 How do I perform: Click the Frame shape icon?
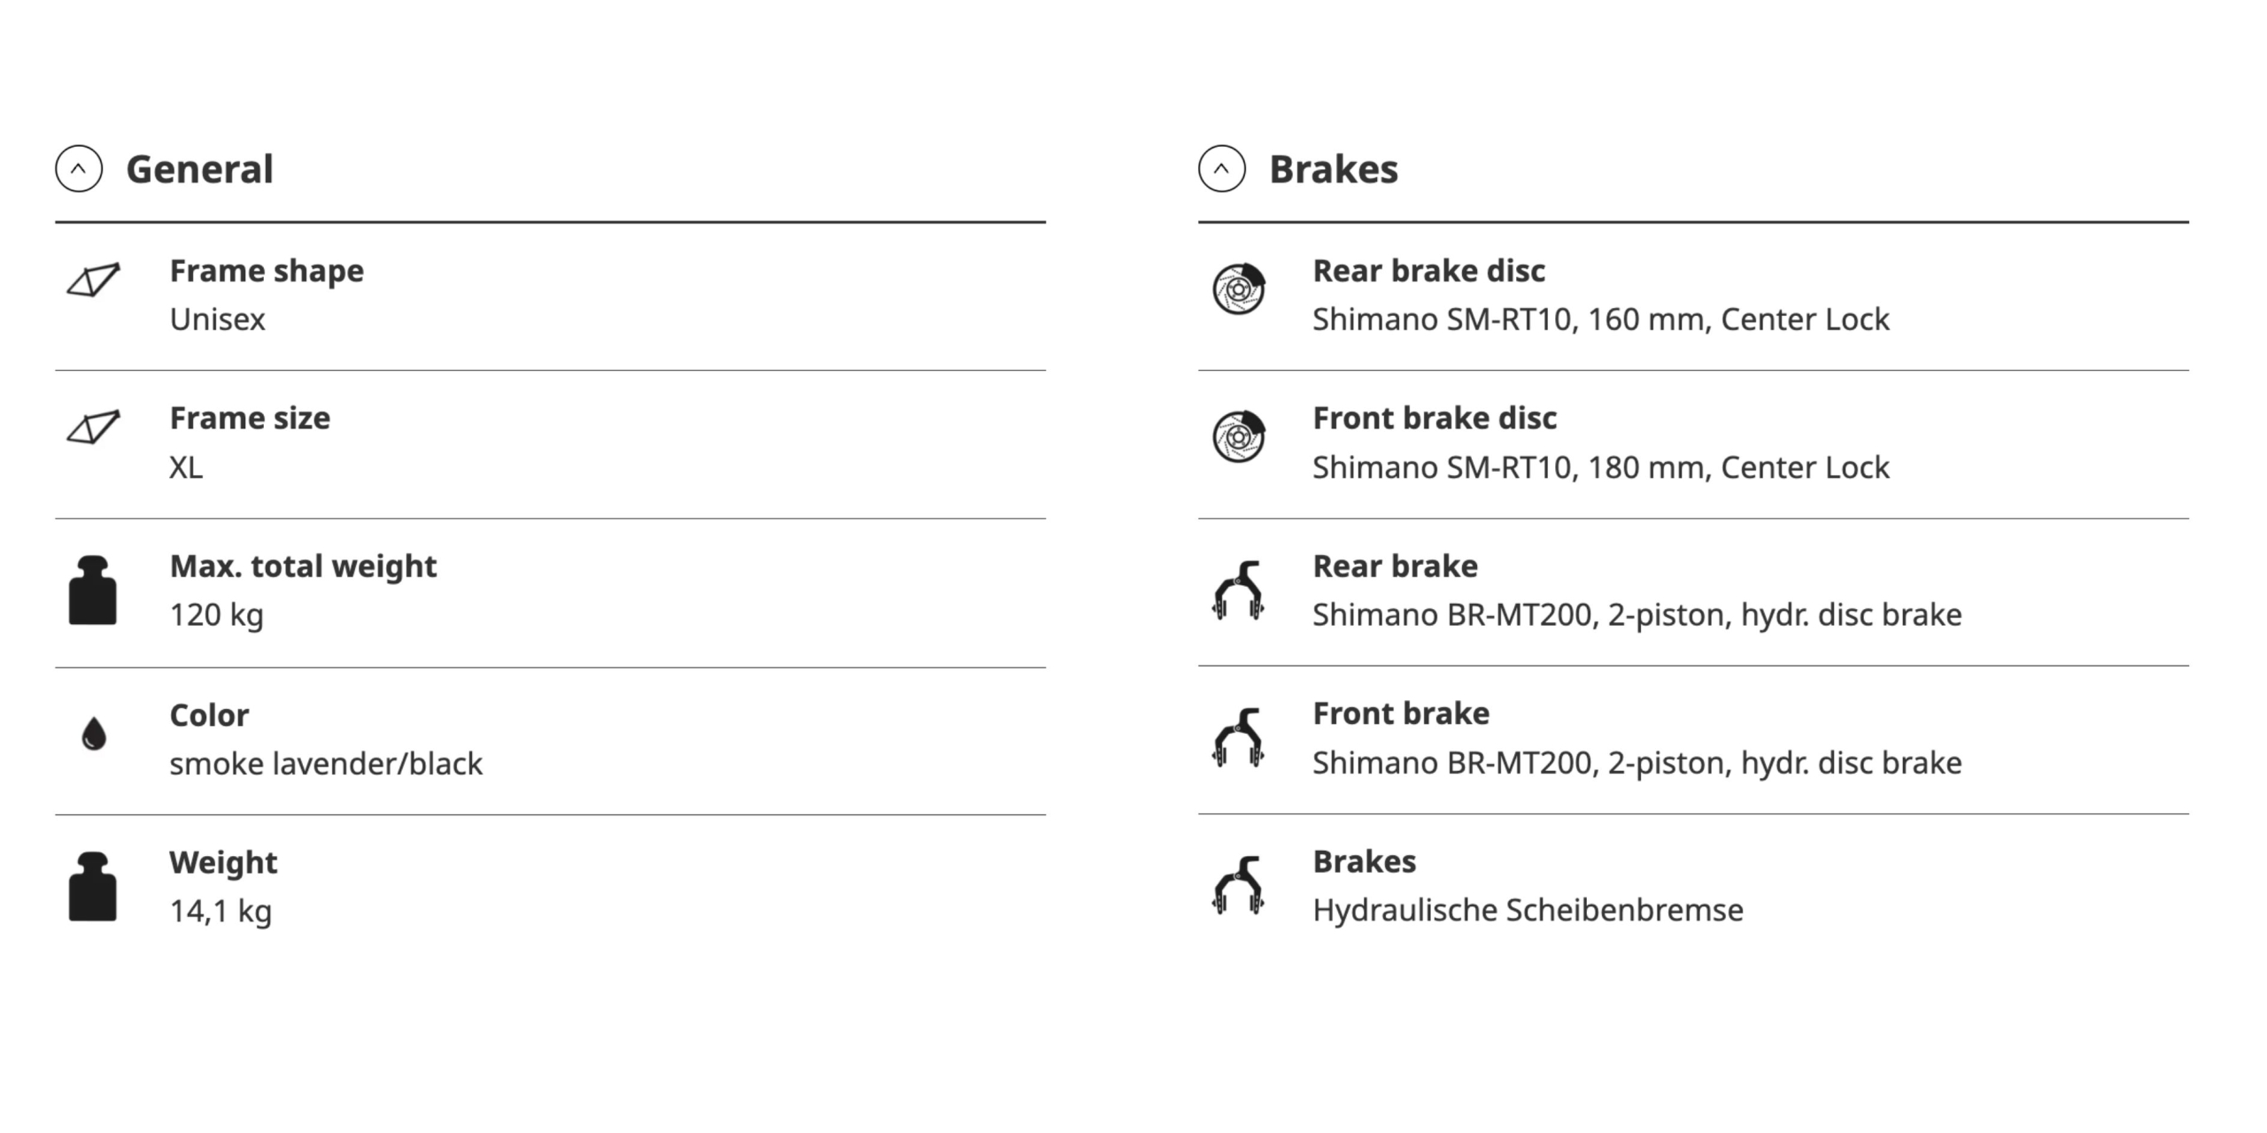[x=93, y=280]
